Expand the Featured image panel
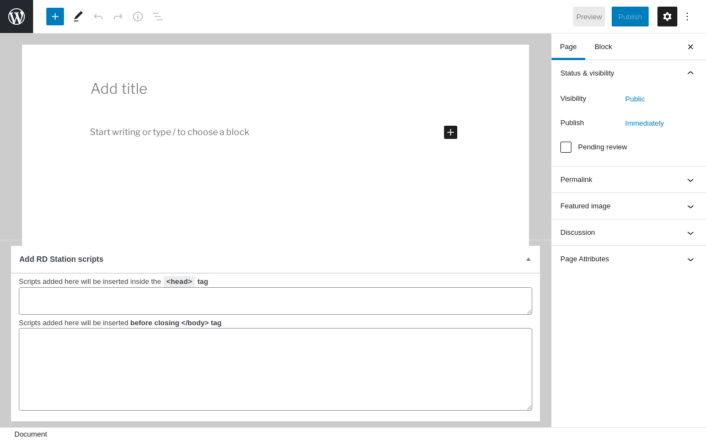The image size is (706, 441). (629, 206)
